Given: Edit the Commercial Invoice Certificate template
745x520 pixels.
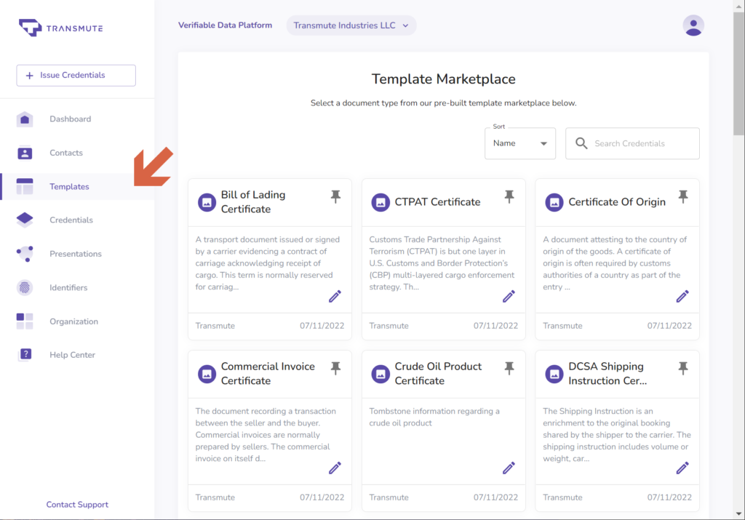Looking at the screenshot, I should pos(335,468).
